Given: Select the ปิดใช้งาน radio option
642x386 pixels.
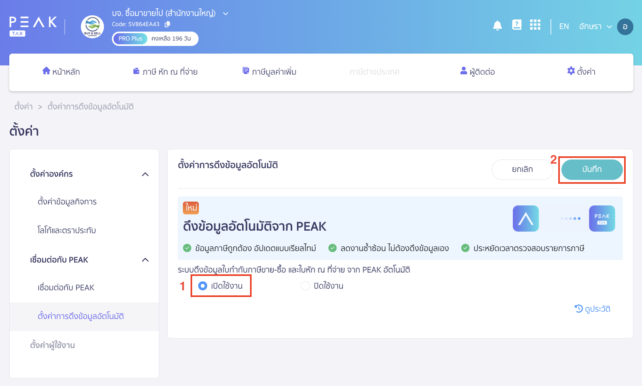Looking at the screenshot, I should (305, 286).
